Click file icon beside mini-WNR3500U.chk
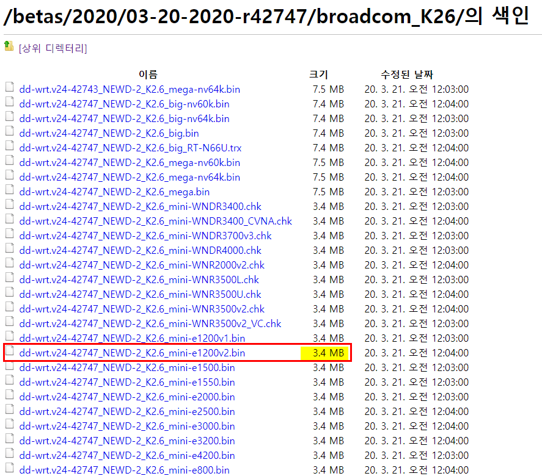This screenshot has width=542, height=476. [10, 292]
